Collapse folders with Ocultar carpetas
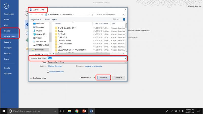Screen dimensions: 203x114 click(38, 78)
